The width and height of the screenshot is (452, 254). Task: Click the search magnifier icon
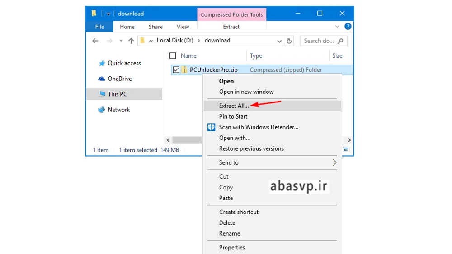[x=340, y=41]
